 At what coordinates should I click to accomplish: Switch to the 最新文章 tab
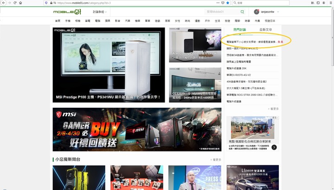point(266,30)
